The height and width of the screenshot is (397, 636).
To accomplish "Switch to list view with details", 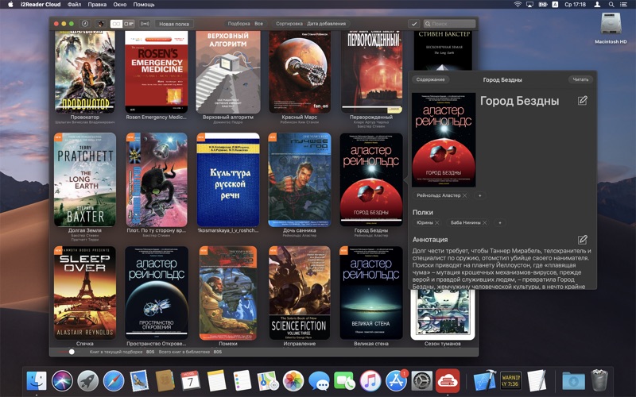I will tap(129, 24).
